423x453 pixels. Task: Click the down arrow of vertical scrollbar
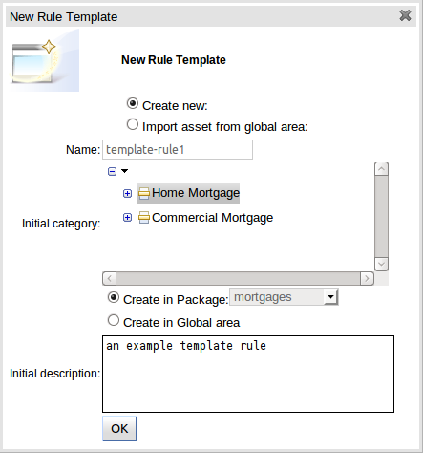tap(381, 264)
